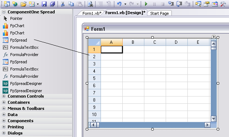Expand the Printing toolbox group
Viewport: 229px width, 137px height.
(4, 127)
